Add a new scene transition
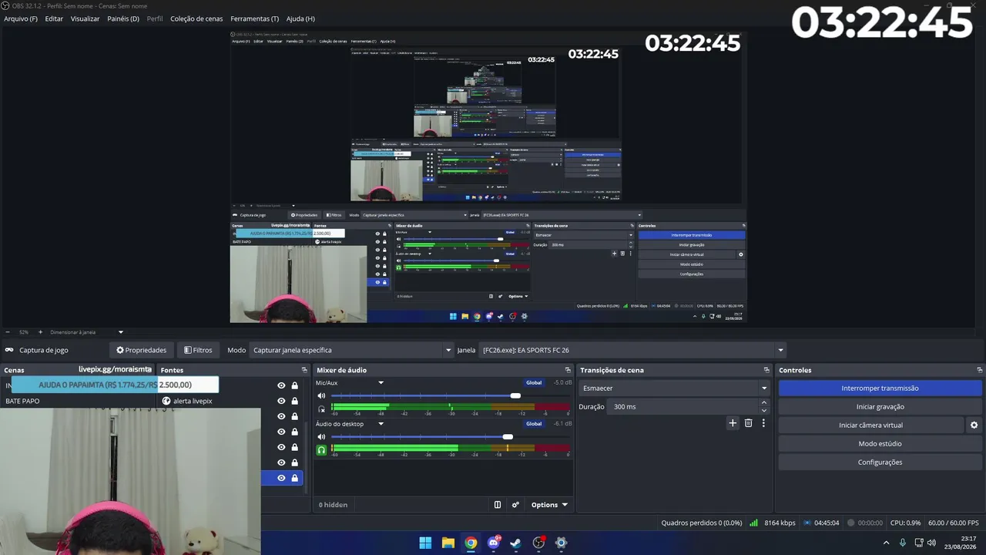Viewport: 986px width, 555px height. 733,423
